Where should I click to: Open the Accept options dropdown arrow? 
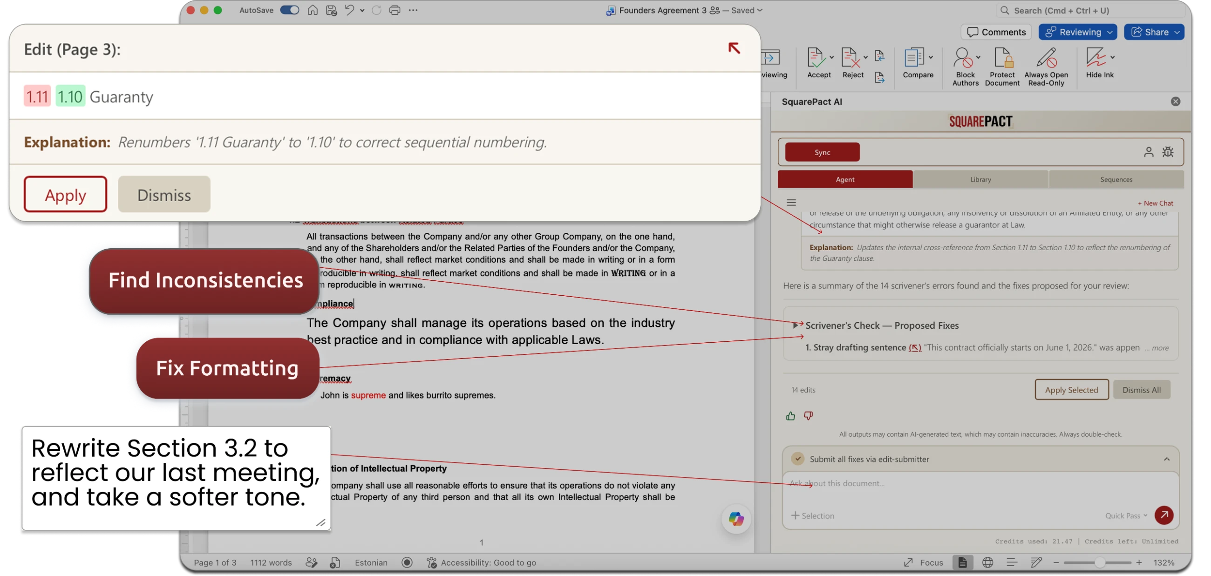pyautogui.click(x=831, y=57)
